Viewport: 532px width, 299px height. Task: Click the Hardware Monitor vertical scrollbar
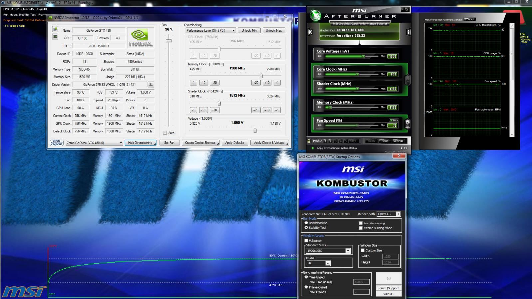[512, 80]
